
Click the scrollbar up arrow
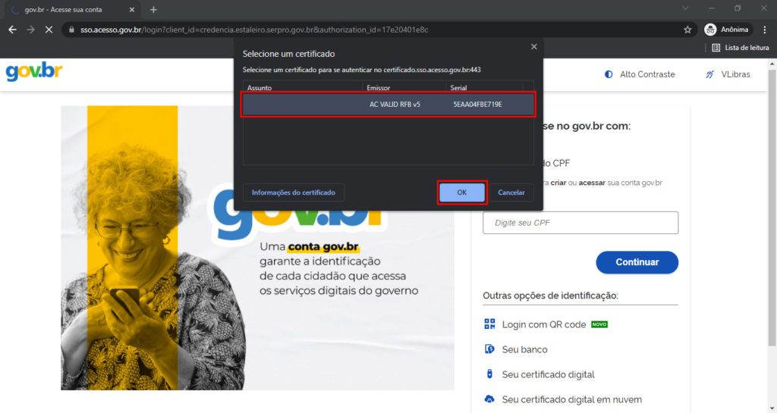772,64
